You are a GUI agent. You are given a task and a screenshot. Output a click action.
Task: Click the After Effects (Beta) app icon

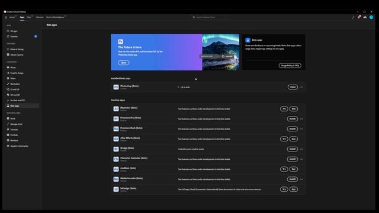[116, 139]
